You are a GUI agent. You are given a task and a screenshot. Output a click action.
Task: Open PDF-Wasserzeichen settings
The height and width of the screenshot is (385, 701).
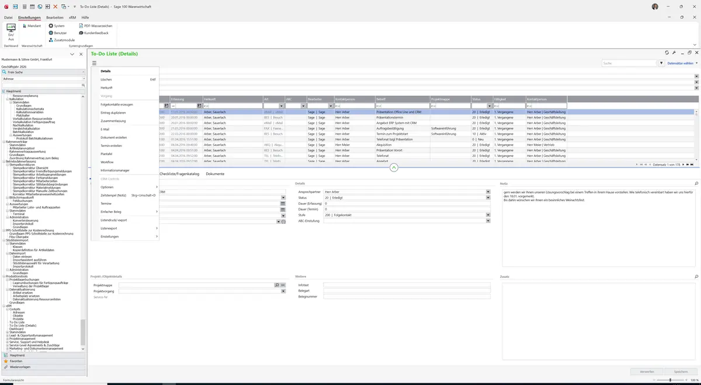(x=95, y=26)
